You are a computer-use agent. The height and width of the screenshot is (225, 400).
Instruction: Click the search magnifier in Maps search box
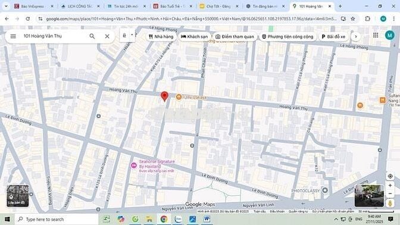92,36
